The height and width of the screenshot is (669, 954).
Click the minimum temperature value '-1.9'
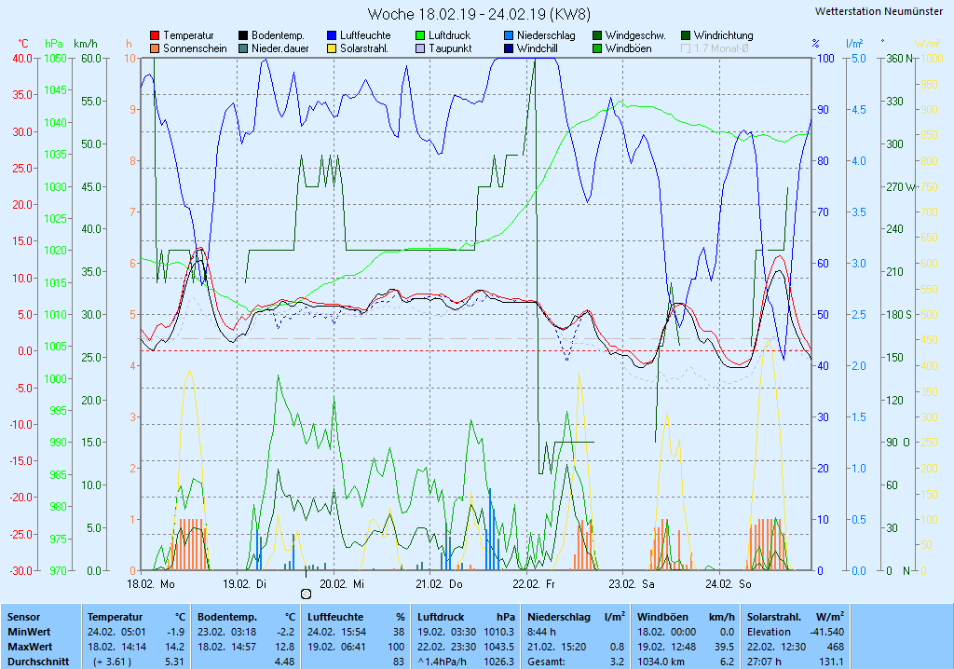pyautogui.click(x=175, y=632)
